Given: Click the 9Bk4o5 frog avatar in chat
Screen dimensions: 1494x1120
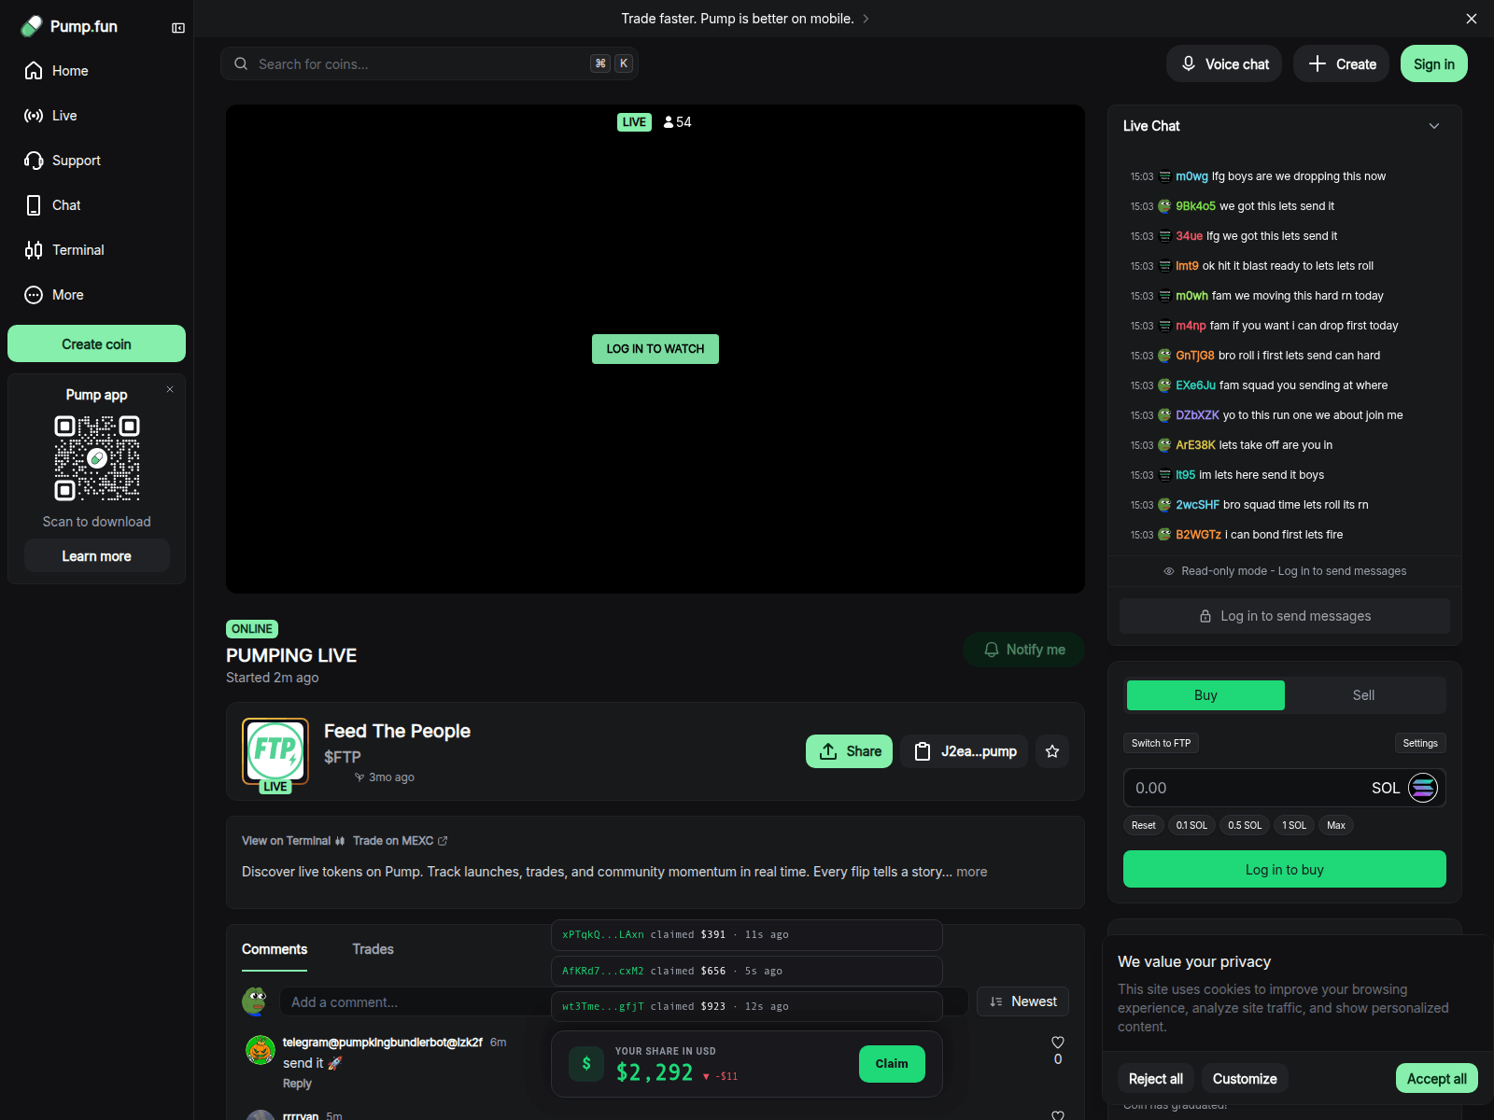Looking at the screenshot, I should [x=1164, y=206].
